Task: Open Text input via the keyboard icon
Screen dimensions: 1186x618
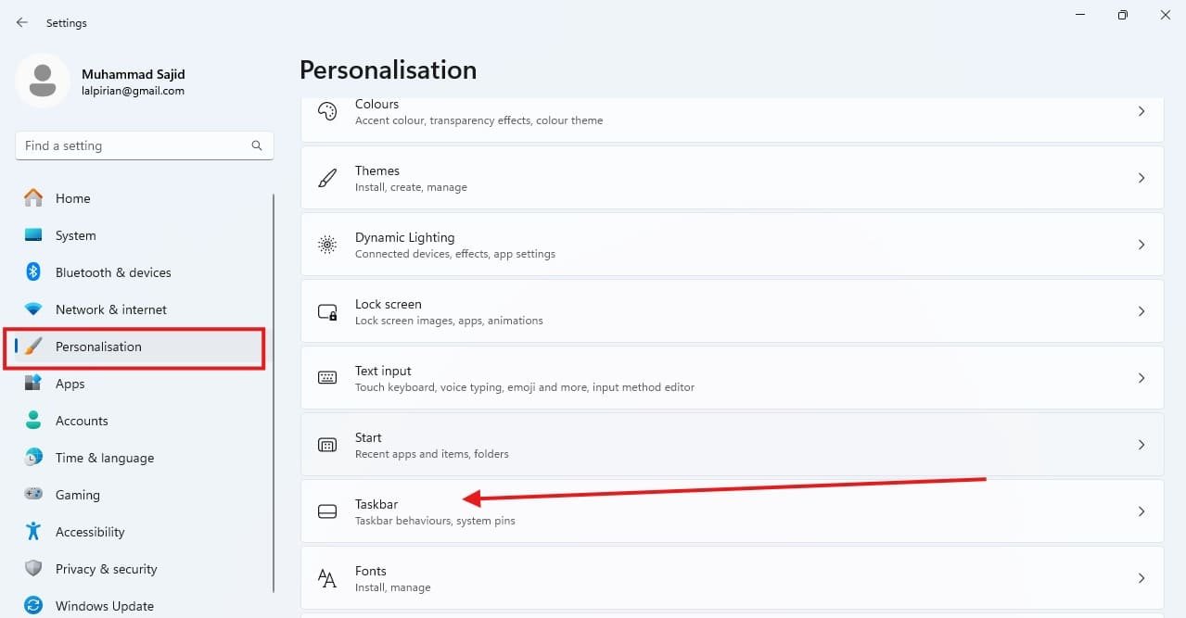Action: [x=326, y=377]
